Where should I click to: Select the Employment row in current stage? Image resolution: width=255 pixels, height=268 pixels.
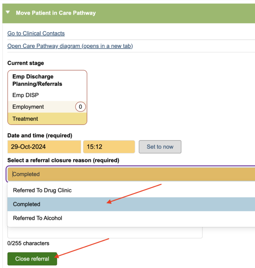(x=28, y=107)
